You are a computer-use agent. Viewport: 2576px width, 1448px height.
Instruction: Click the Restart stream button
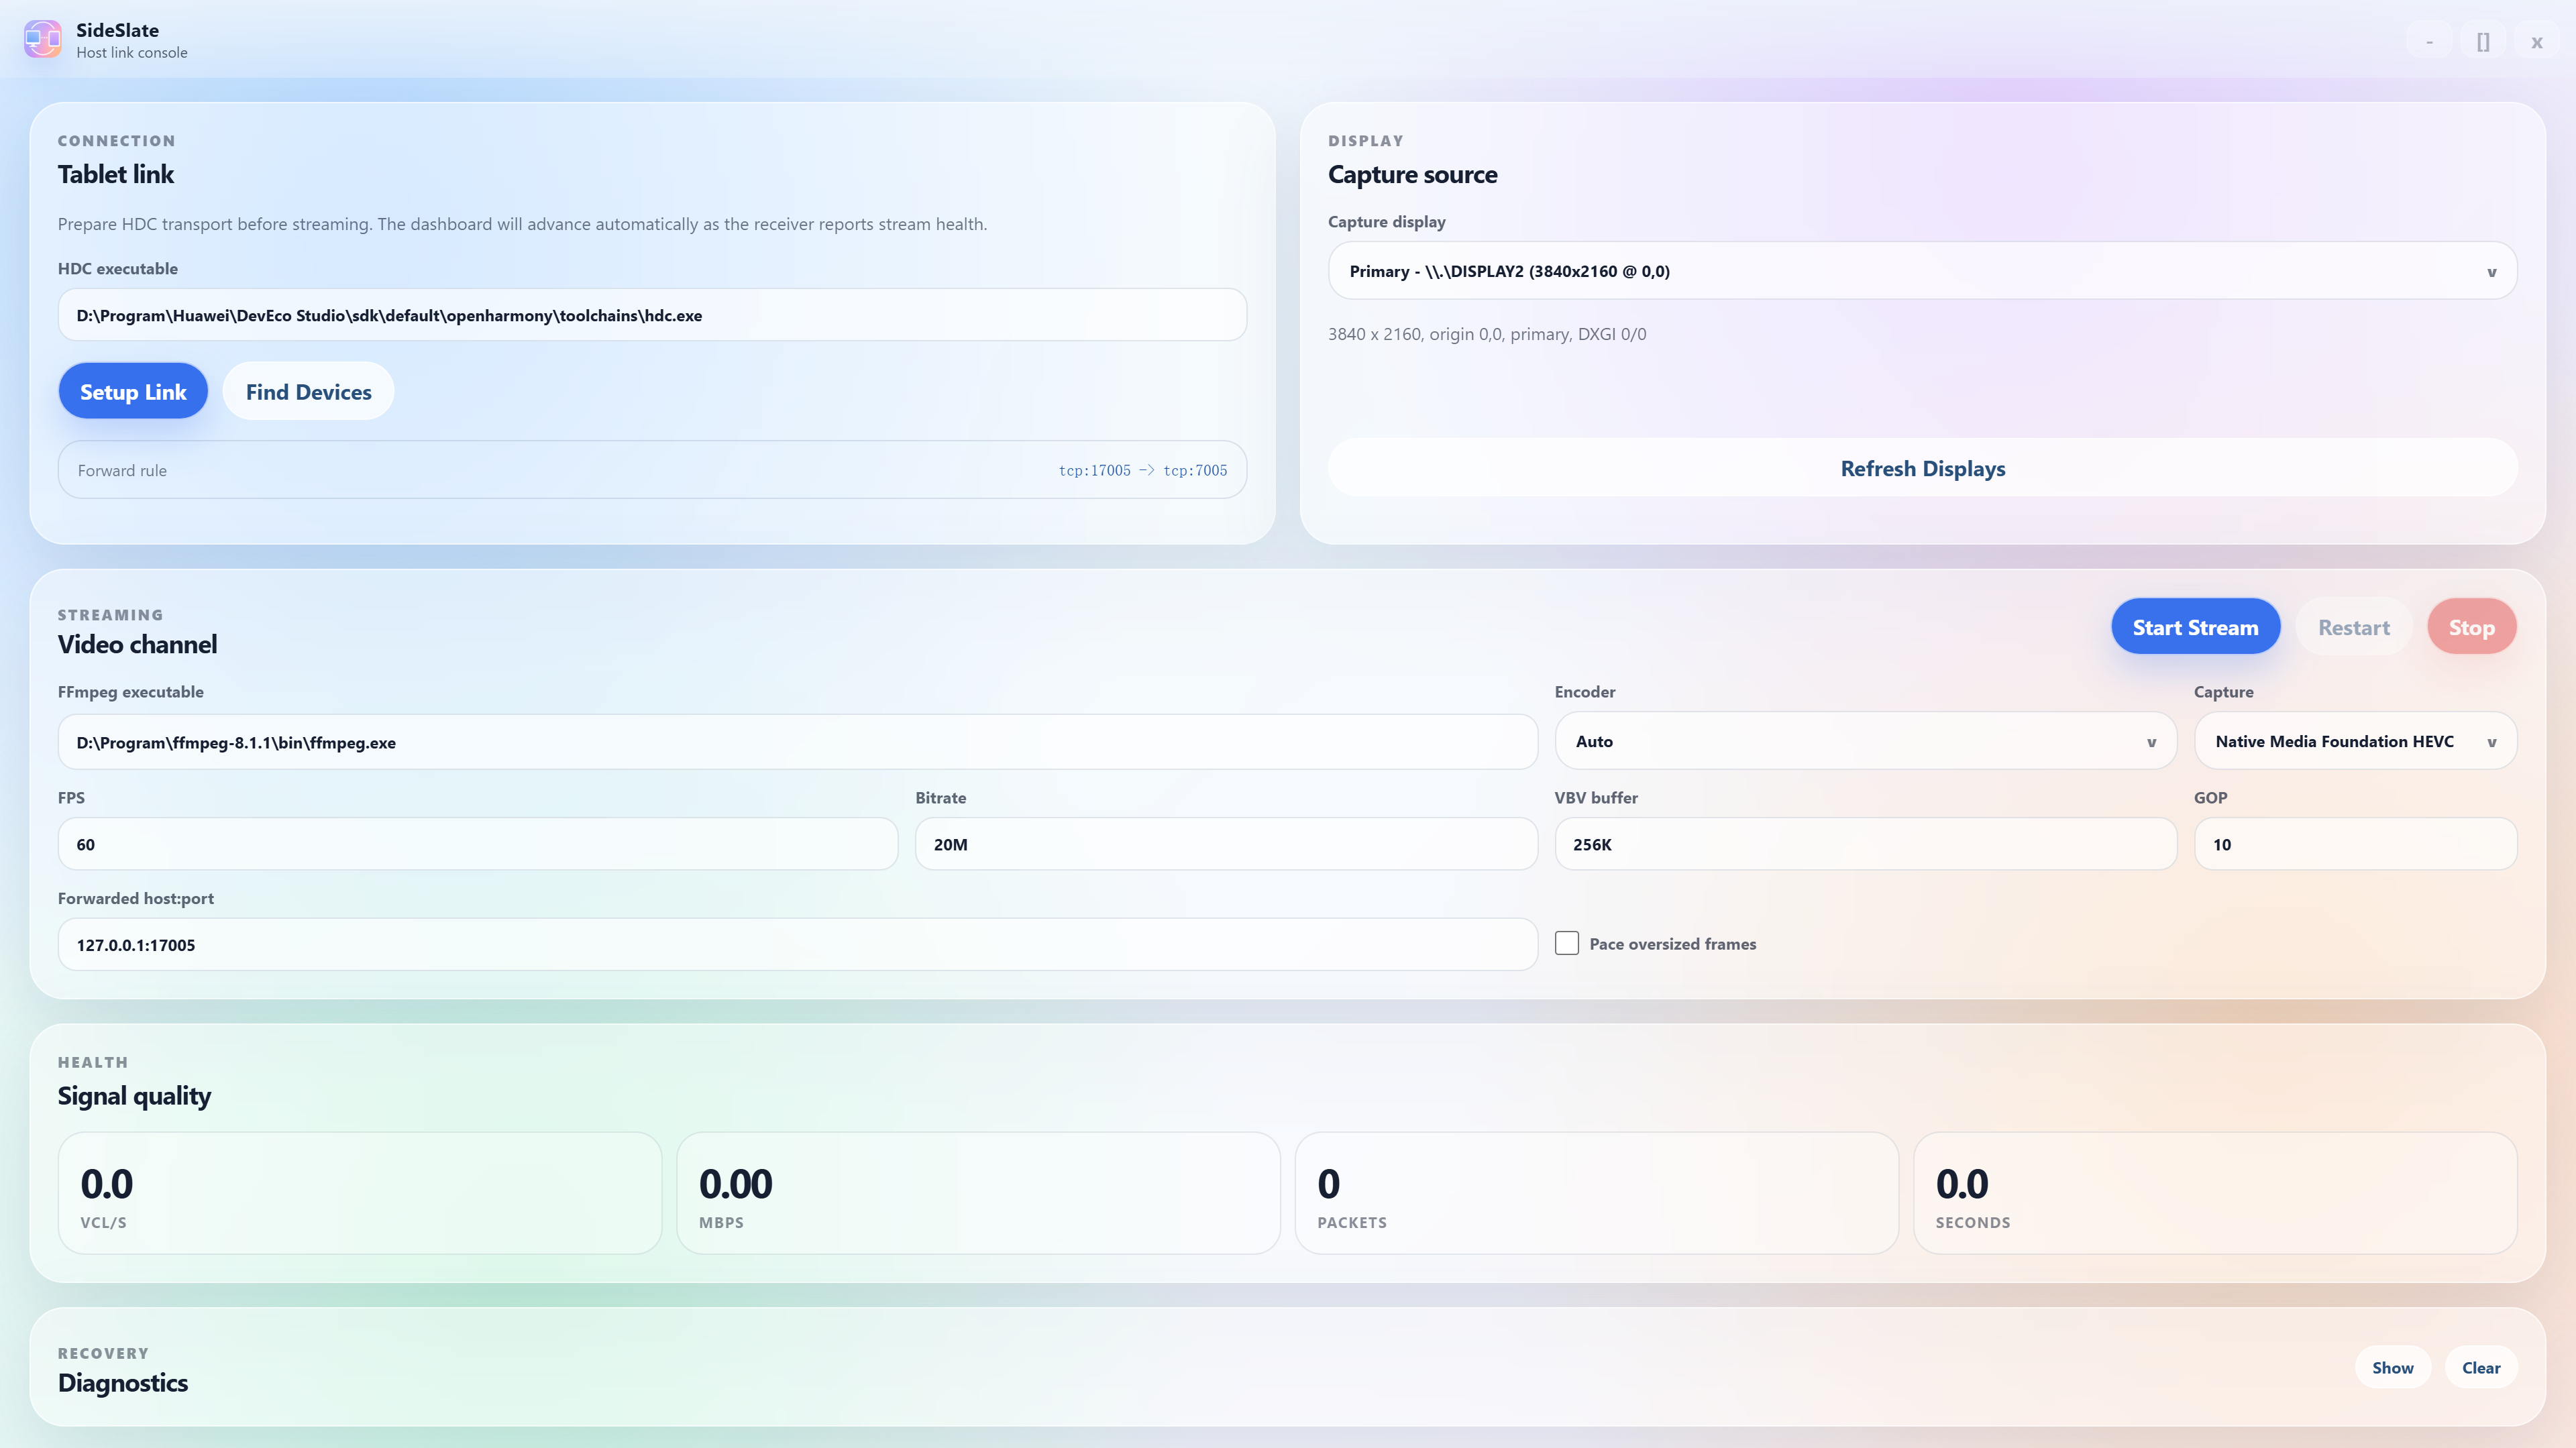pos(2354,627)
